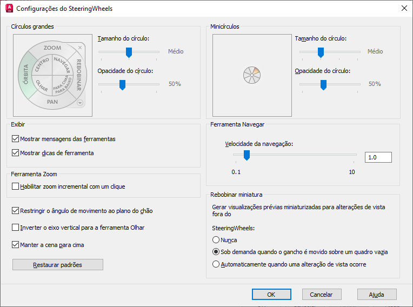Image resolution: width=413 pixels, height=307 pixels.
Task: Close the SteeringWheels settings dialog
Action: click(x=404, y=9)
